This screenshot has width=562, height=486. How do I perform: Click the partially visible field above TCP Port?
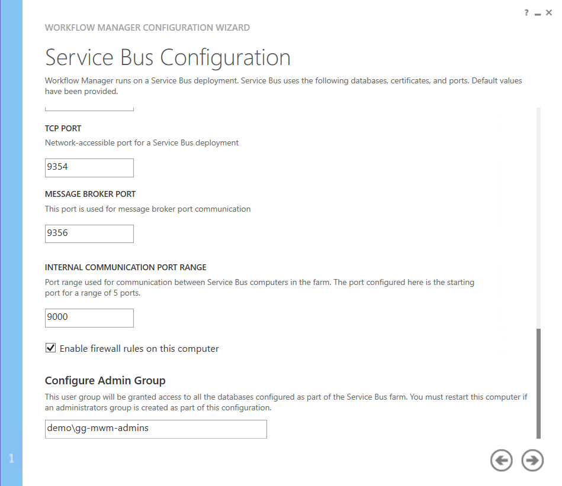89,109
